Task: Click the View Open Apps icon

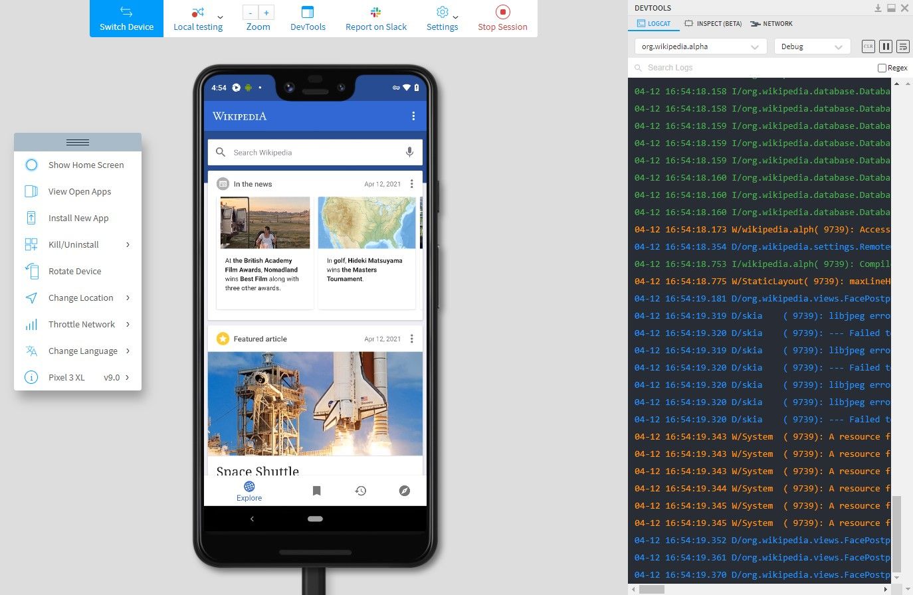Action: click(31, 191)
